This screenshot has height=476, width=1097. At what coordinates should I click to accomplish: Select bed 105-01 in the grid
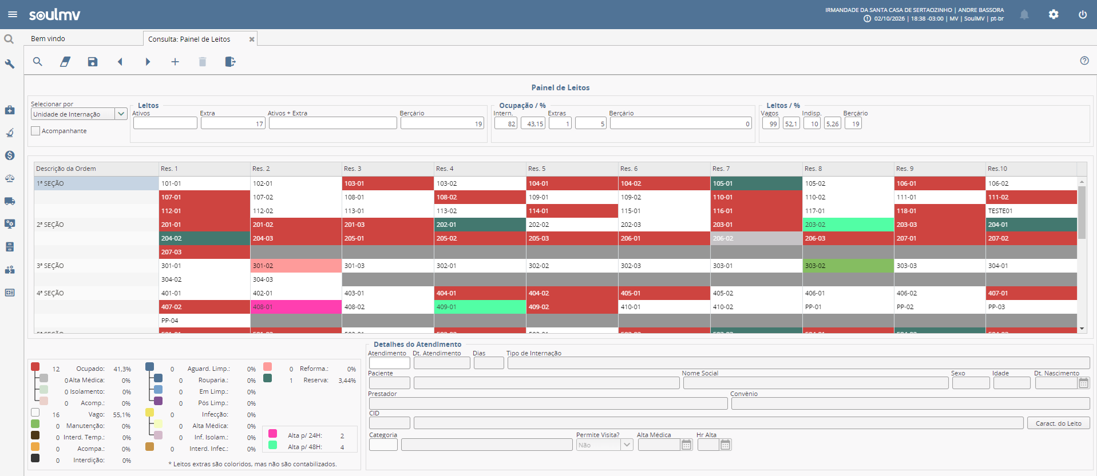[x=756, y=183]
